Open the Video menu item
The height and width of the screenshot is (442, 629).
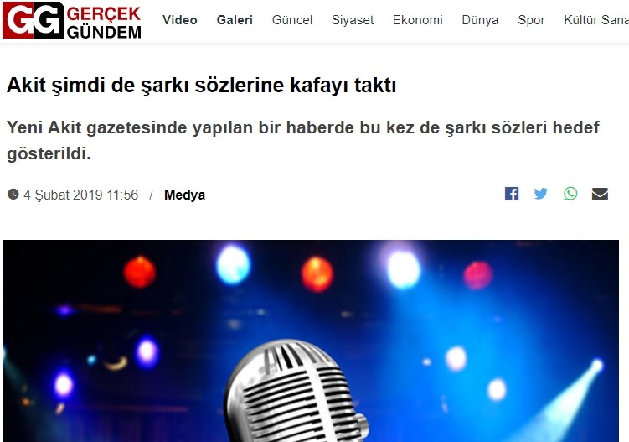coord(180,20)
